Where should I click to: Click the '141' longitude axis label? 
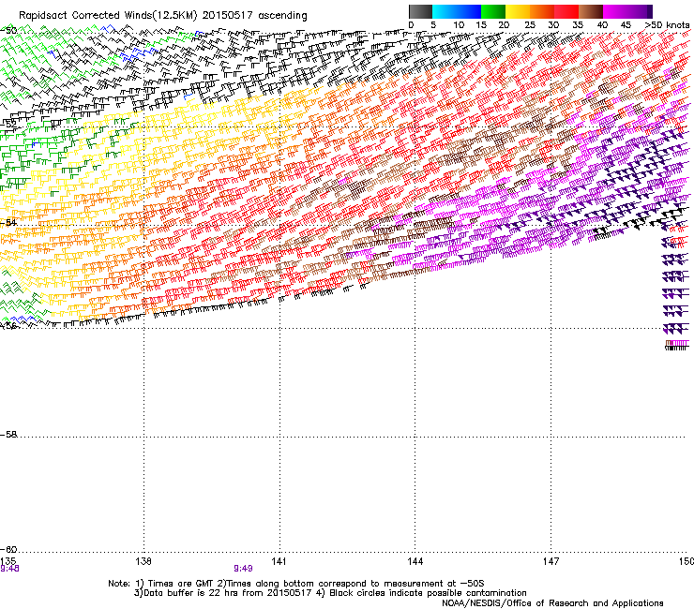point(279,561)
